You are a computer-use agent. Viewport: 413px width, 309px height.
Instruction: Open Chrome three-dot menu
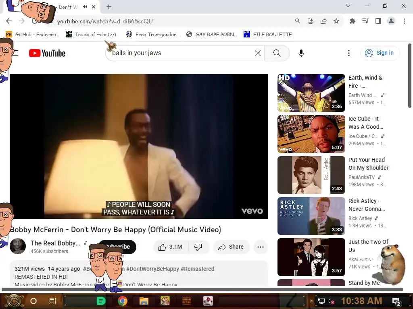point(404,21)
